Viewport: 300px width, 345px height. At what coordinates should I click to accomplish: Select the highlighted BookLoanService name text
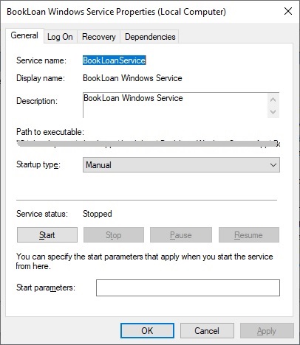114,60
